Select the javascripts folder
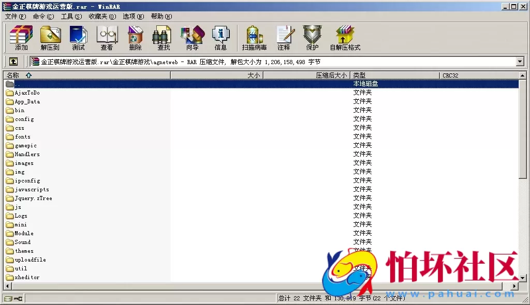 tap(32, 189)
